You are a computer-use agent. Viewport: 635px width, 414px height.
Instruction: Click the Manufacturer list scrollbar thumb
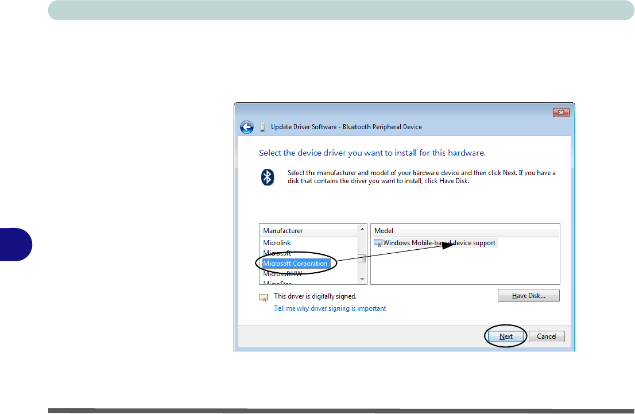click(x=362, y=258)
